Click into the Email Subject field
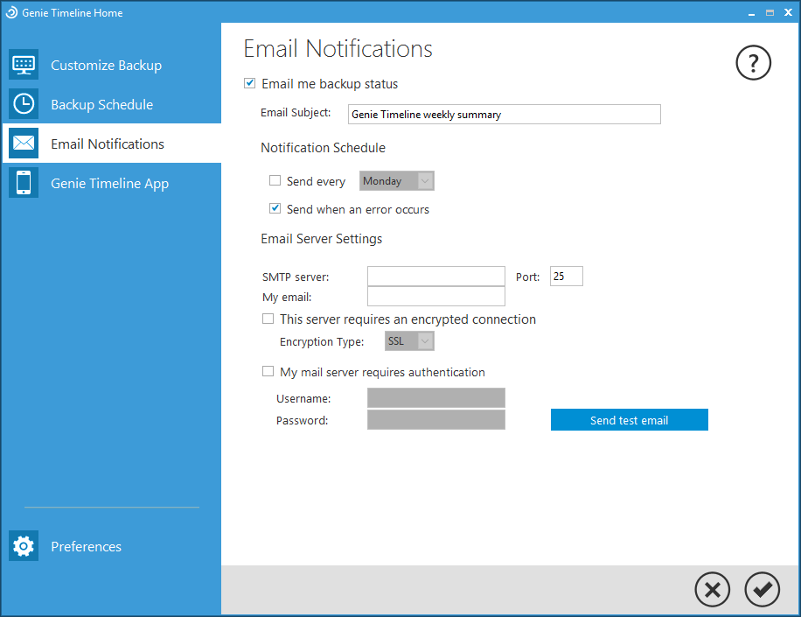Screen dimensions: 801x617 pos(505,114)
